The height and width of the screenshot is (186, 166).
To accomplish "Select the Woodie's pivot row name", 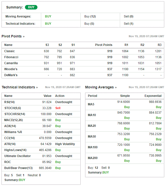I will tap(11, 69).
